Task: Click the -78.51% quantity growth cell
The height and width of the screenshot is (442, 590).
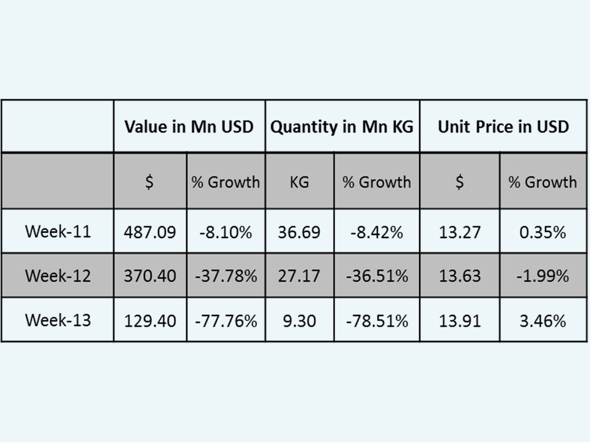Action: coord(377,320)
